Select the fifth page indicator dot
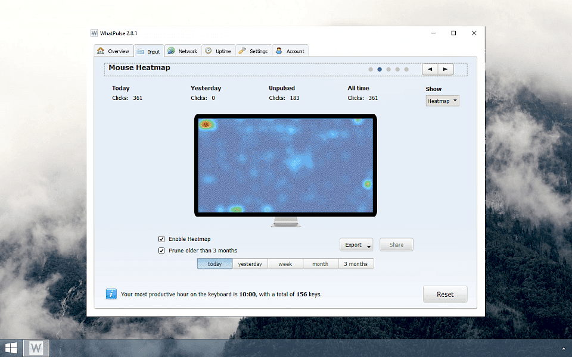This screenshot has height=357, width=572. point(406,69)
